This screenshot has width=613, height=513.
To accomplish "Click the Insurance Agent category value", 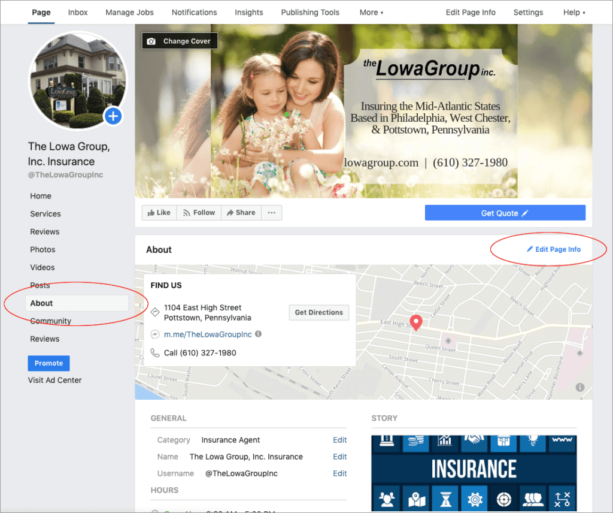I will (230, 440).
